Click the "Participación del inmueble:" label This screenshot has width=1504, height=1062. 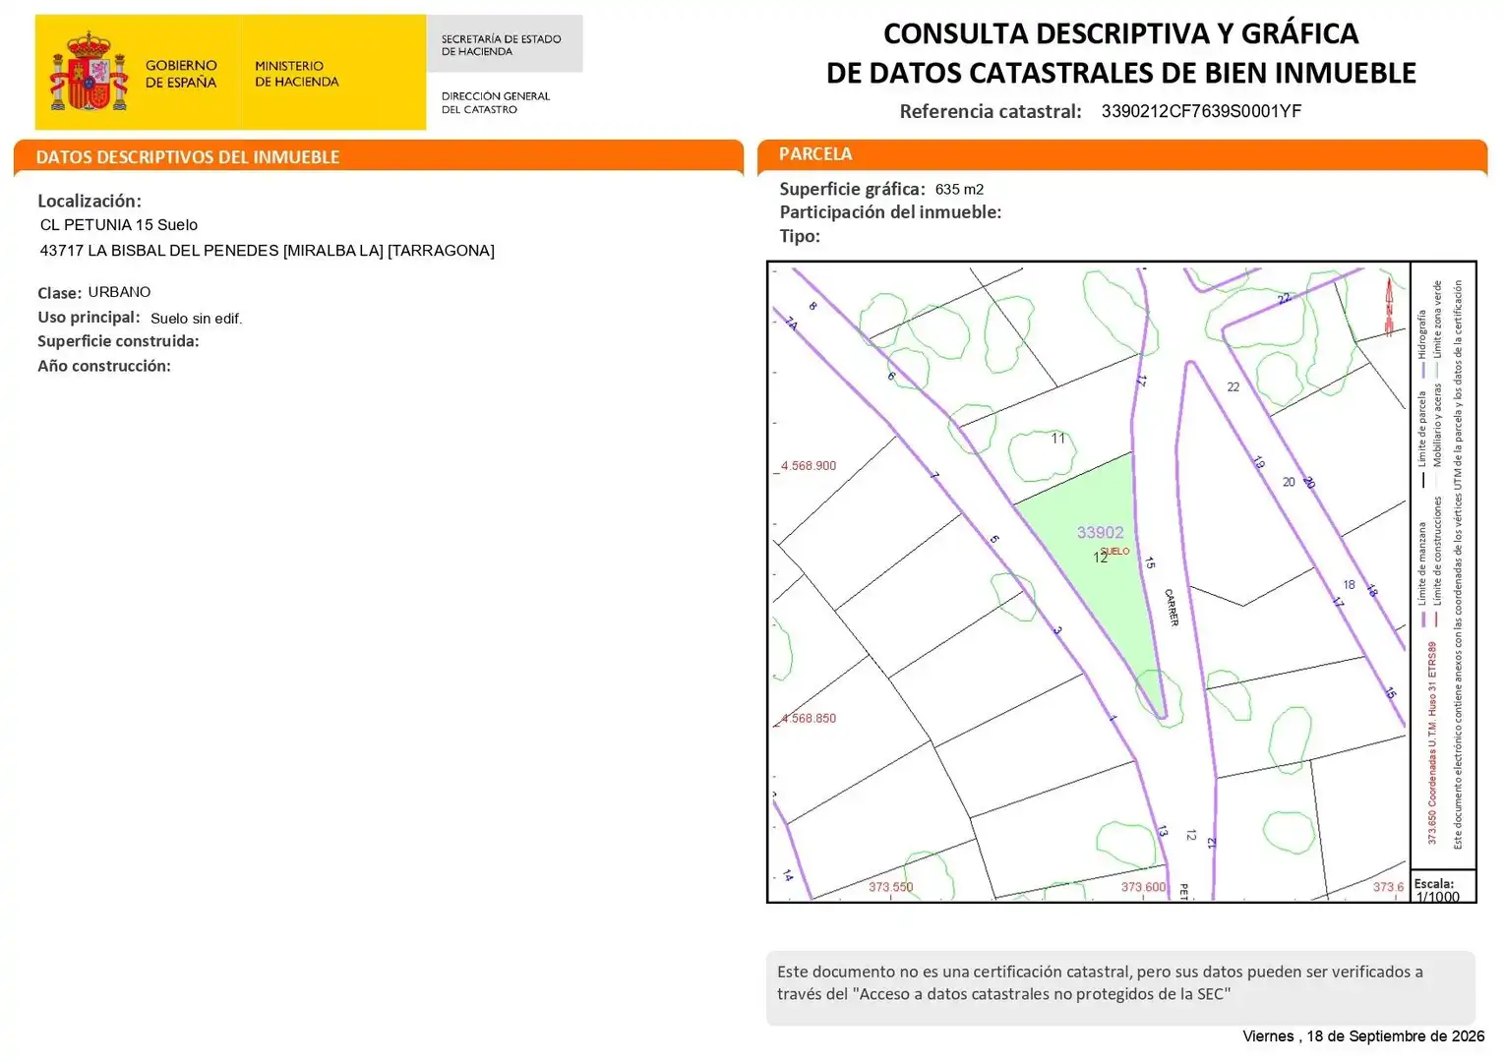pos(890,212)
